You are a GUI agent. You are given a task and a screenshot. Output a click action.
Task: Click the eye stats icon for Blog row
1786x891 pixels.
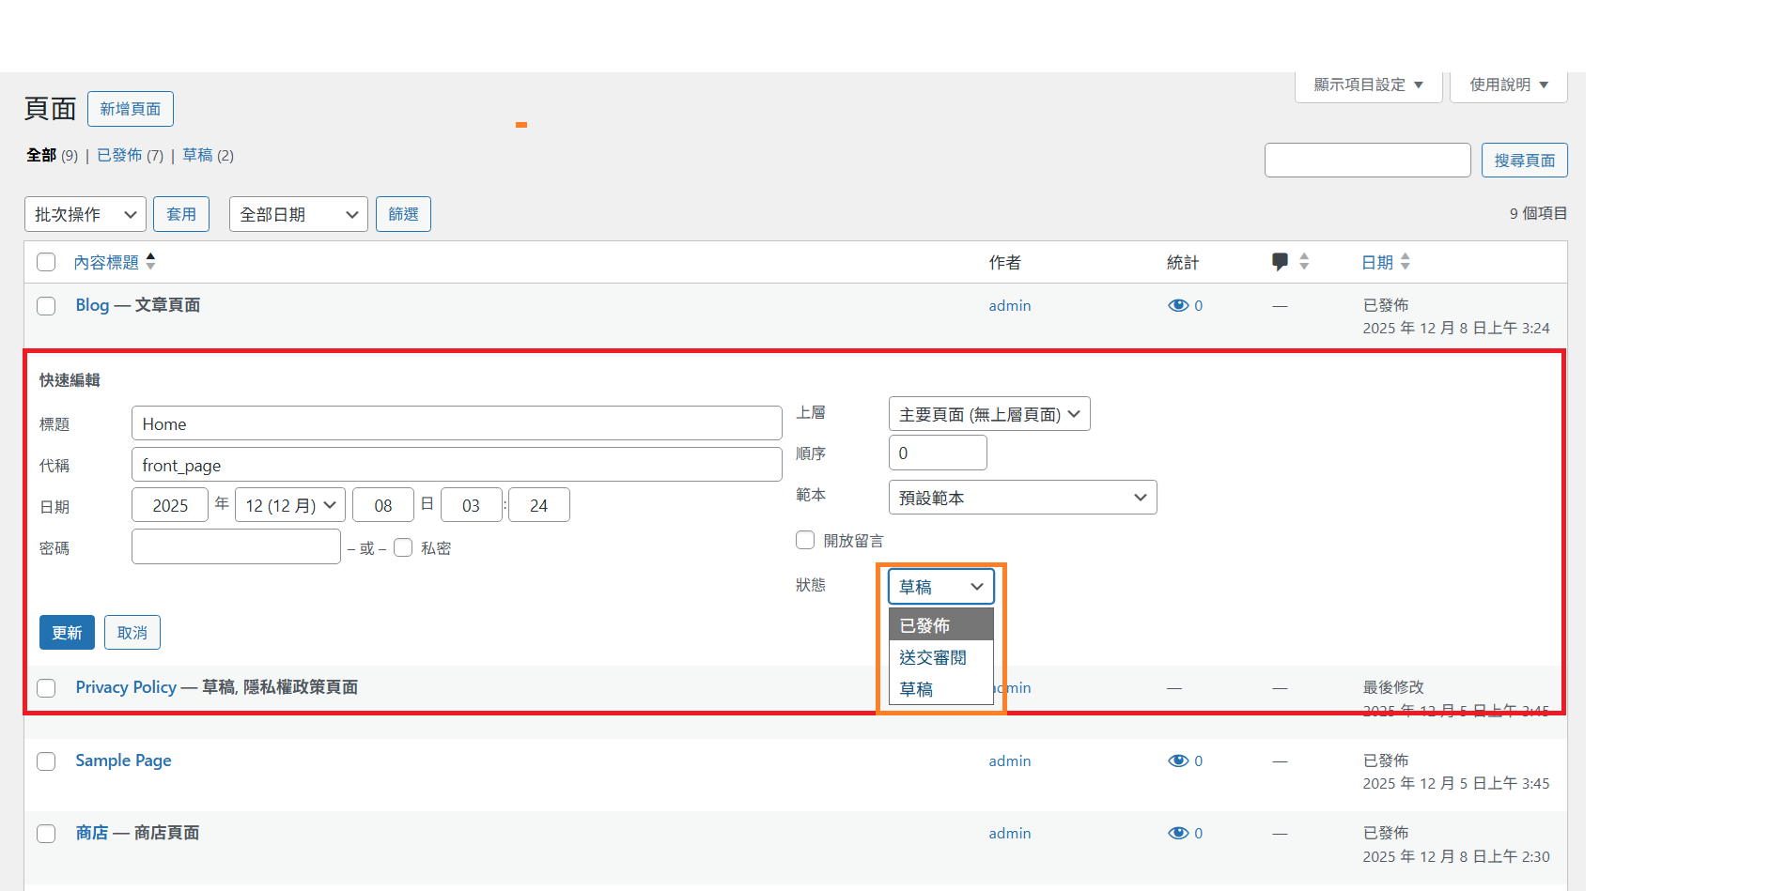pos(1177,305)
